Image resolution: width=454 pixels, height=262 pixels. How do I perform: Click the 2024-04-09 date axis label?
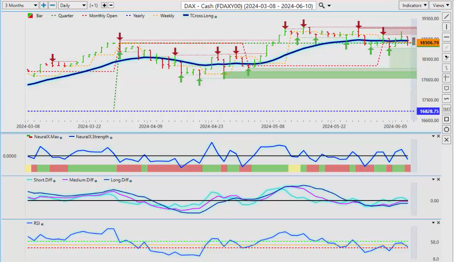(x=151, y=127)
